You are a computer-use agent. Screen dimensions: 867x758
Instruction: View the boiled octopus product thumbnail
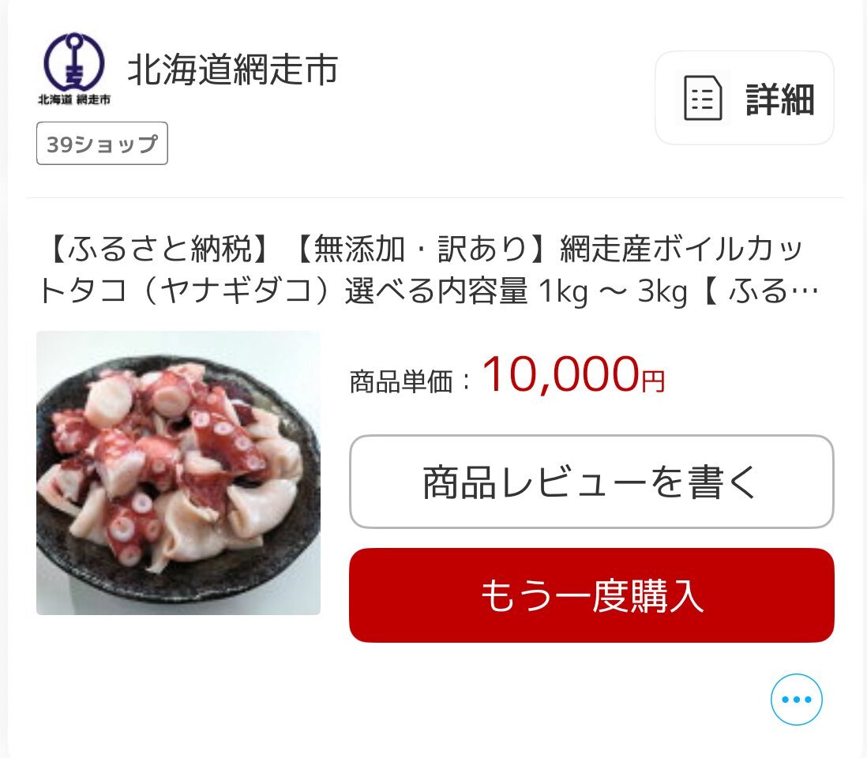(x=178, y=473)
